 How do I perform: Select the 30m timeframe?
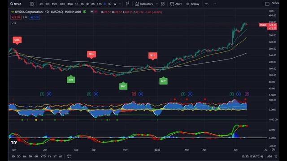(x=62, y=4)
